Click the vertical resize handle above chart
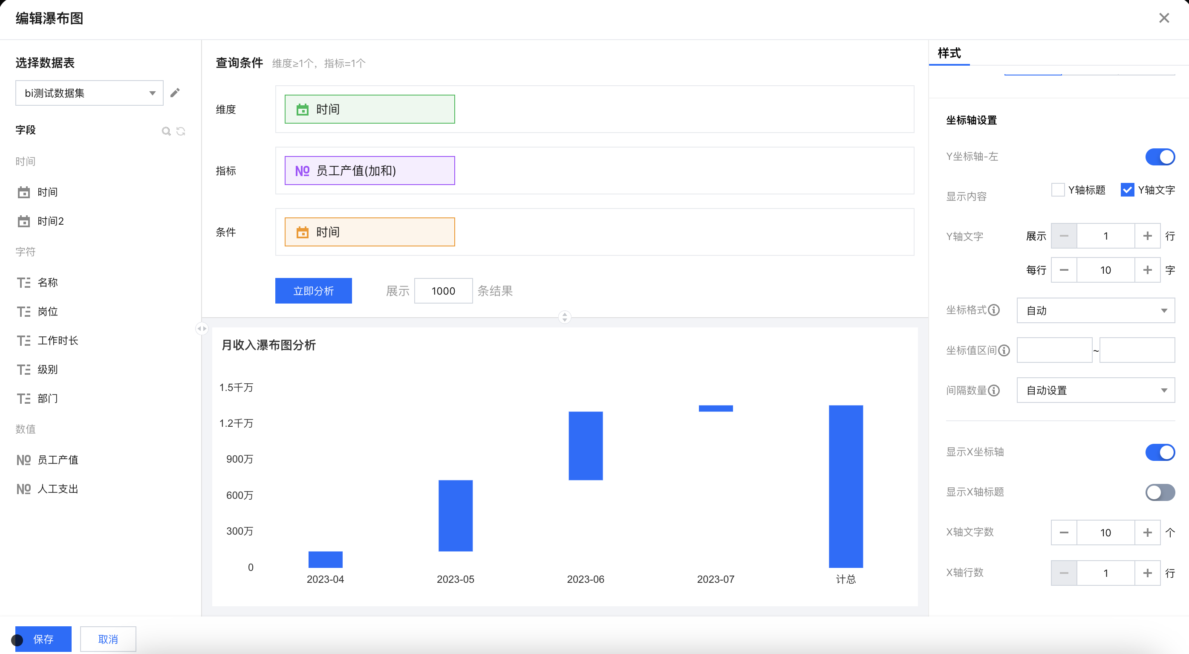Screen dimensions: 1189x654 [x=565, y=317]
